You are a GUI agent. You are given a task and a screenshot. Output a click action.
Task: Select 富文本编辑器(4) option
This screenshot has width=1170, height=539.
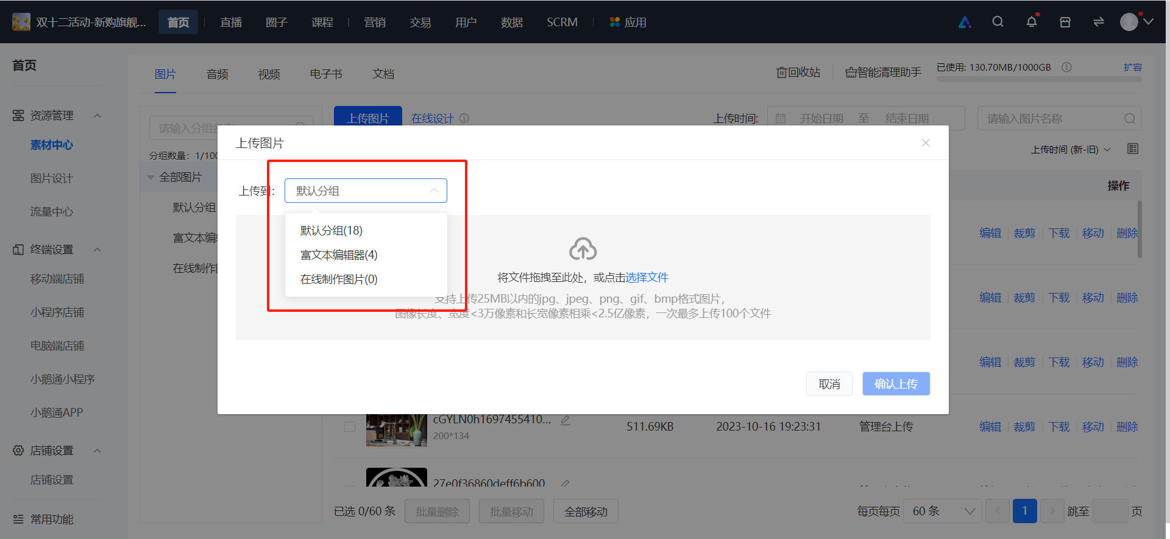pos(366,255)
